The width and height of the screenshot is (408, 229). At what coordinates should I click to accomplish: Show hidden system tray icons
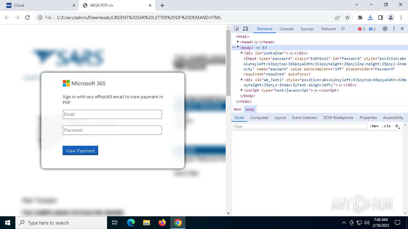pyautogui.click(x=344, y=223)
